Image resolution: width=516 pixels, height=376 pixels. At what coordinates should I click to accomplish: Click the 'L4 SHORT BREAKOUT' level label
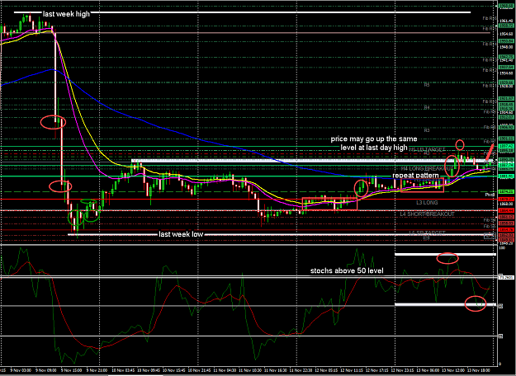pos(427,214)
